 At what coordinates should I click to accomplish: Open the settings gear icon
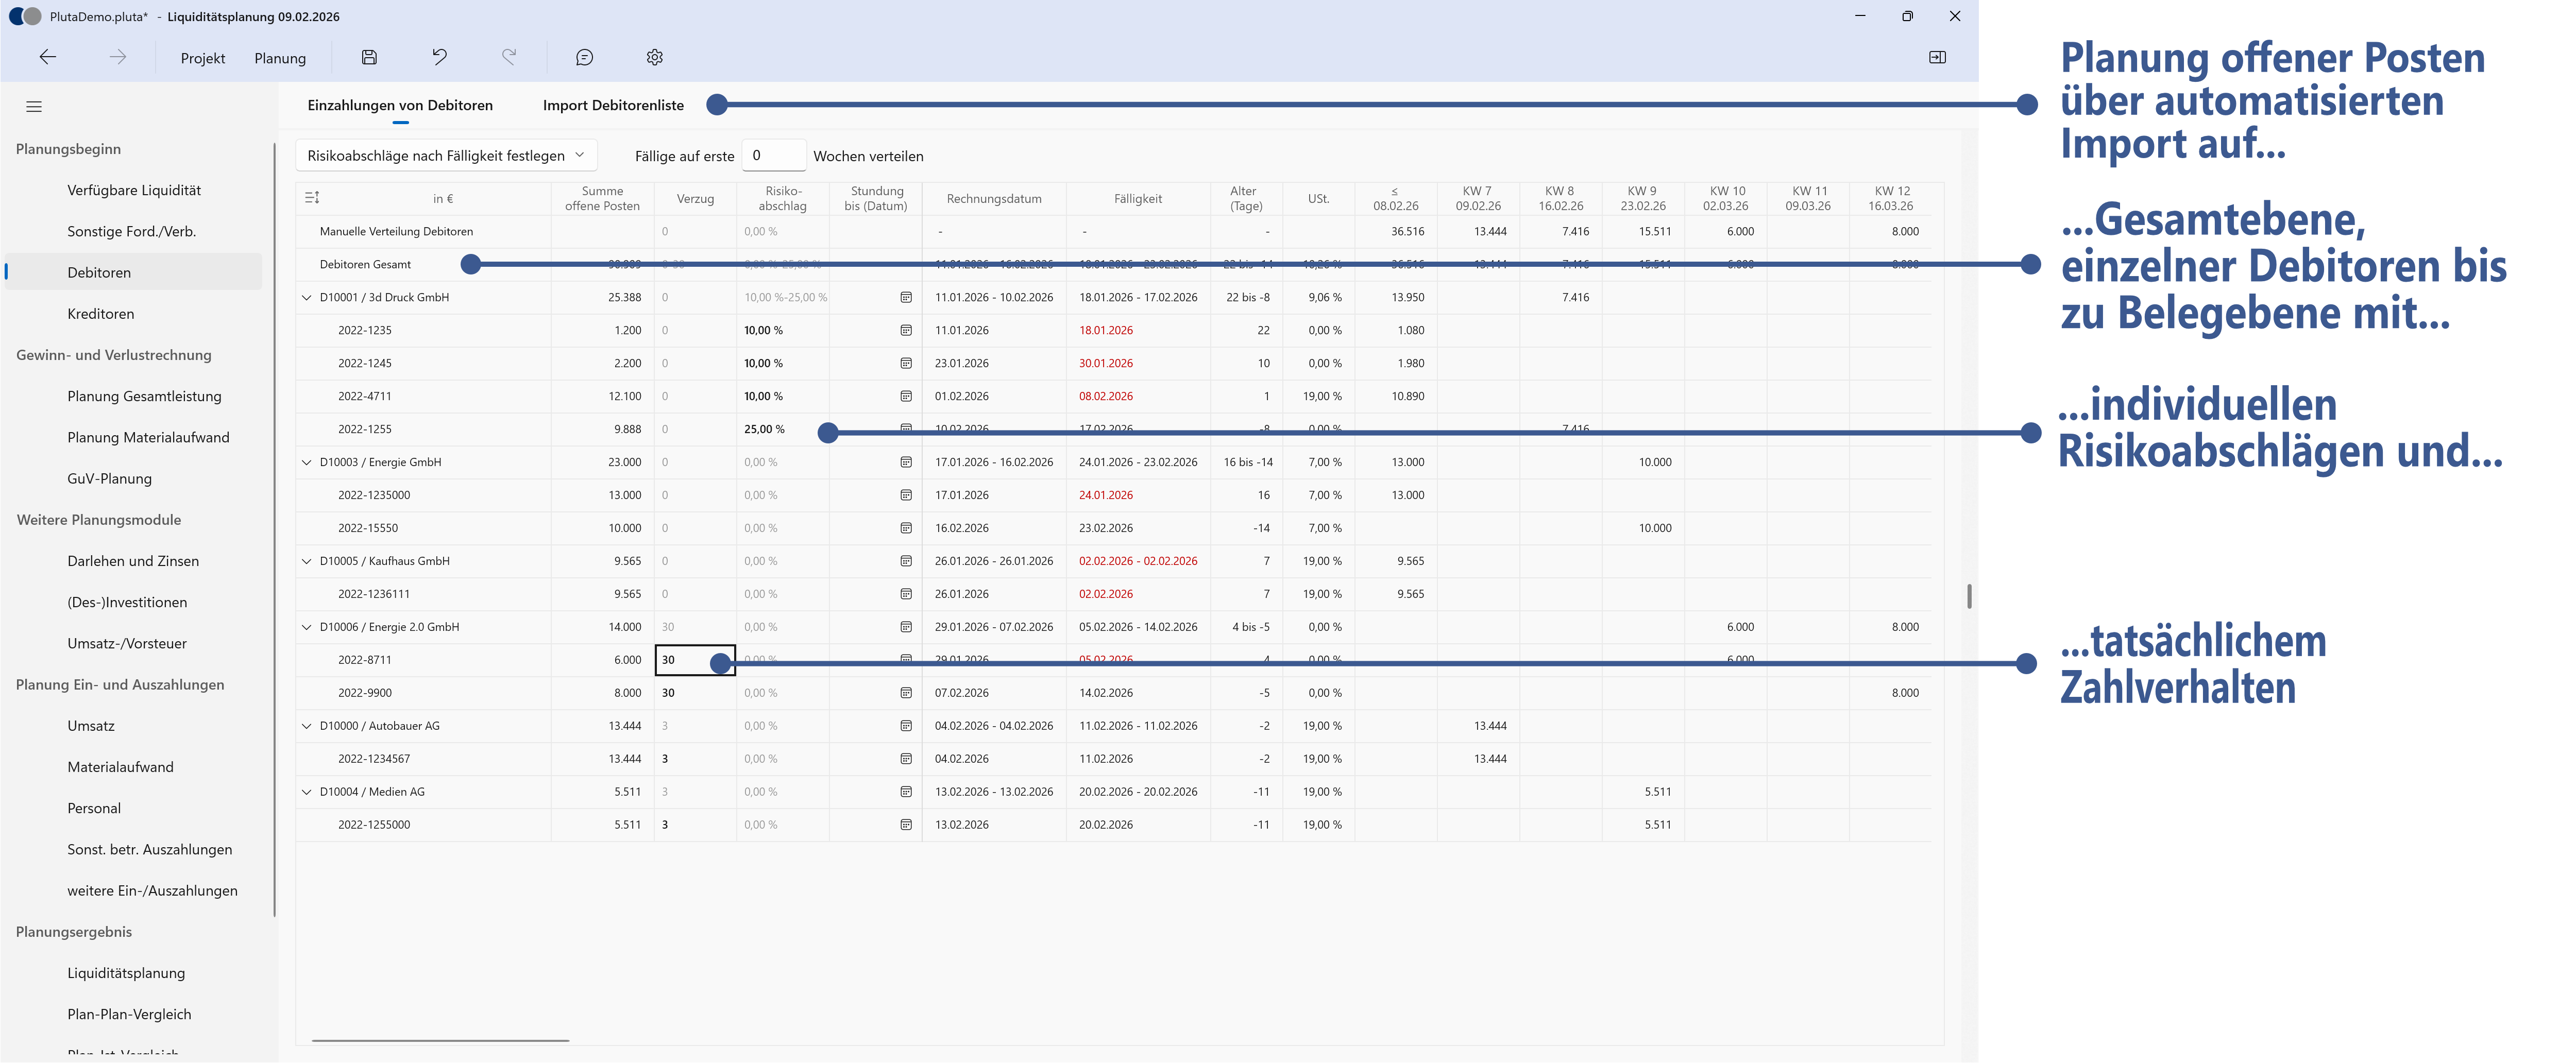tap(655, 57)
